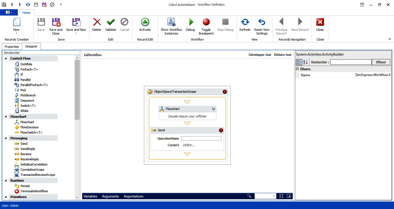This screenshot has width=394, height=209.
Task: Collapse the Runtime toolbox group
Action: tap(6, 180)
